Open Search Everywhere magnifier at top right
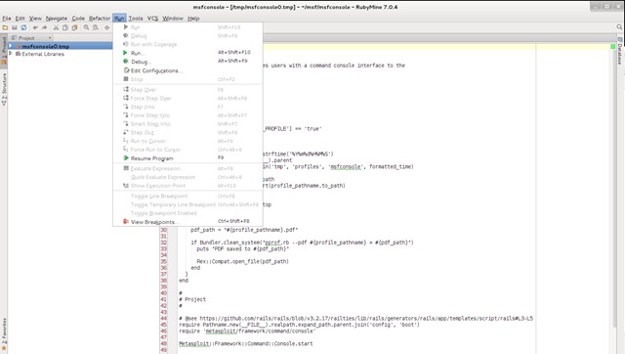Screen dimensions: 625x354 619,27
